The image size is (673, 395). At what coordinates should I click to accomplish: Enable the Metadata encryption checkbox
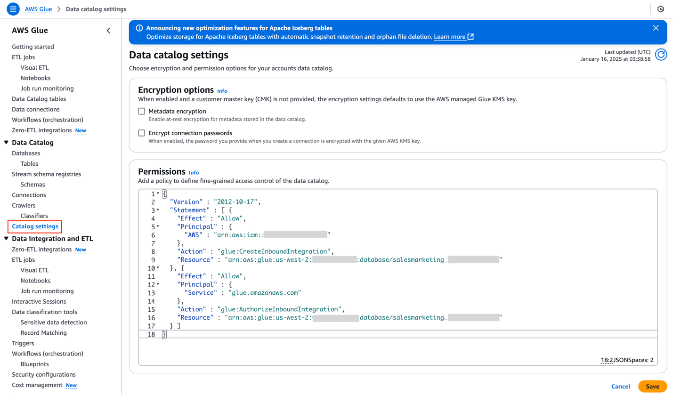[141, 112]
